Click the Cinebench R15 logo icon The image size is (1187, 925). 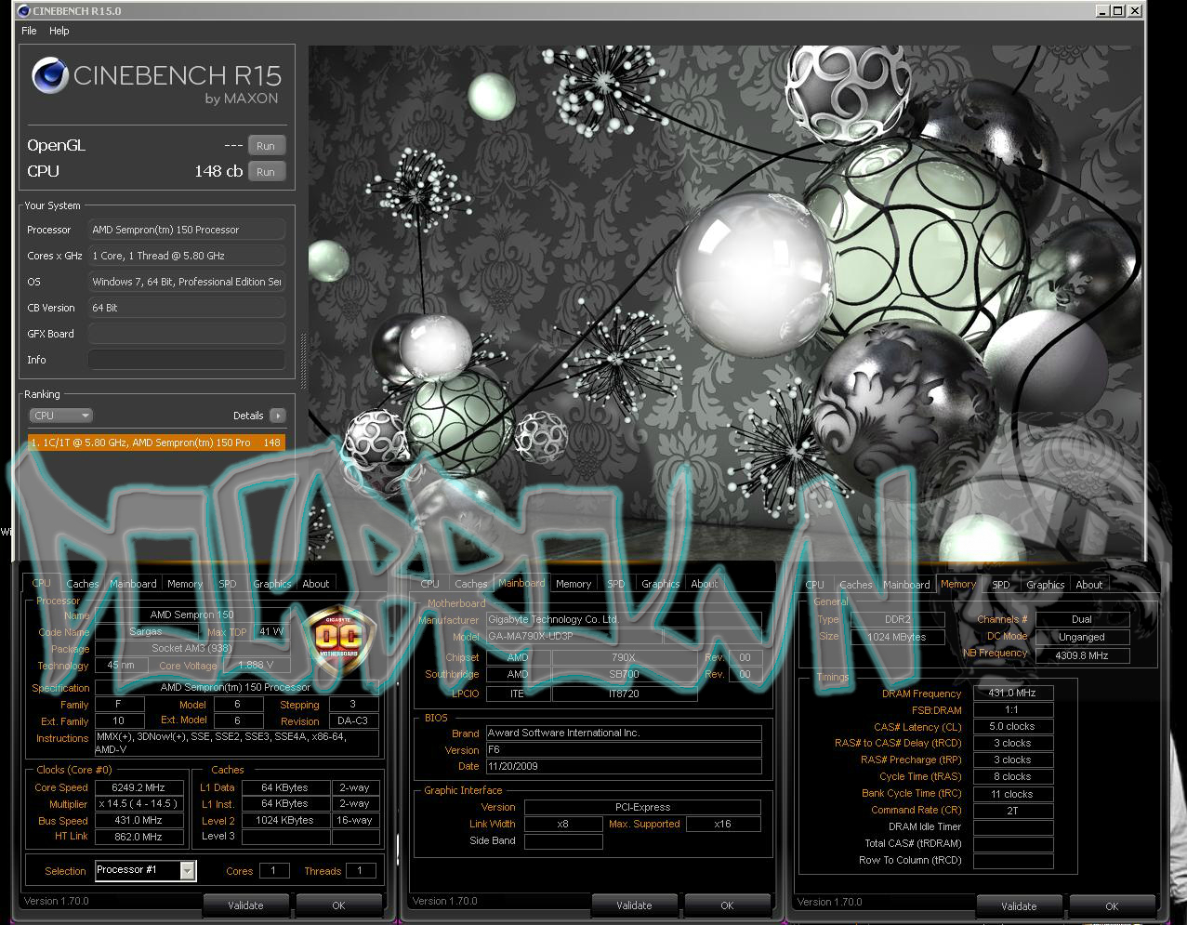49,76
